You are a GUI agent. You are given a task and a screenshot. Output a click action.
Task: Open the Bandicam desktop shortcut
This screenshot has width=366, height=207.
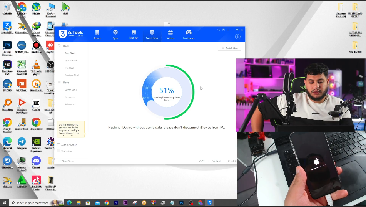point(36,47)
